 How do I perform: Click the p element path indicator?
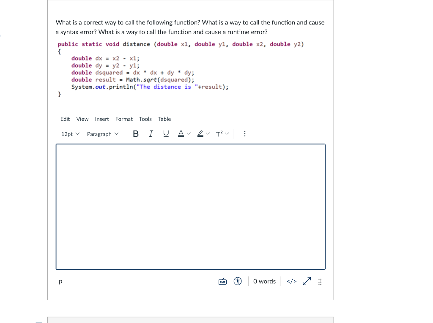(60, 281)
